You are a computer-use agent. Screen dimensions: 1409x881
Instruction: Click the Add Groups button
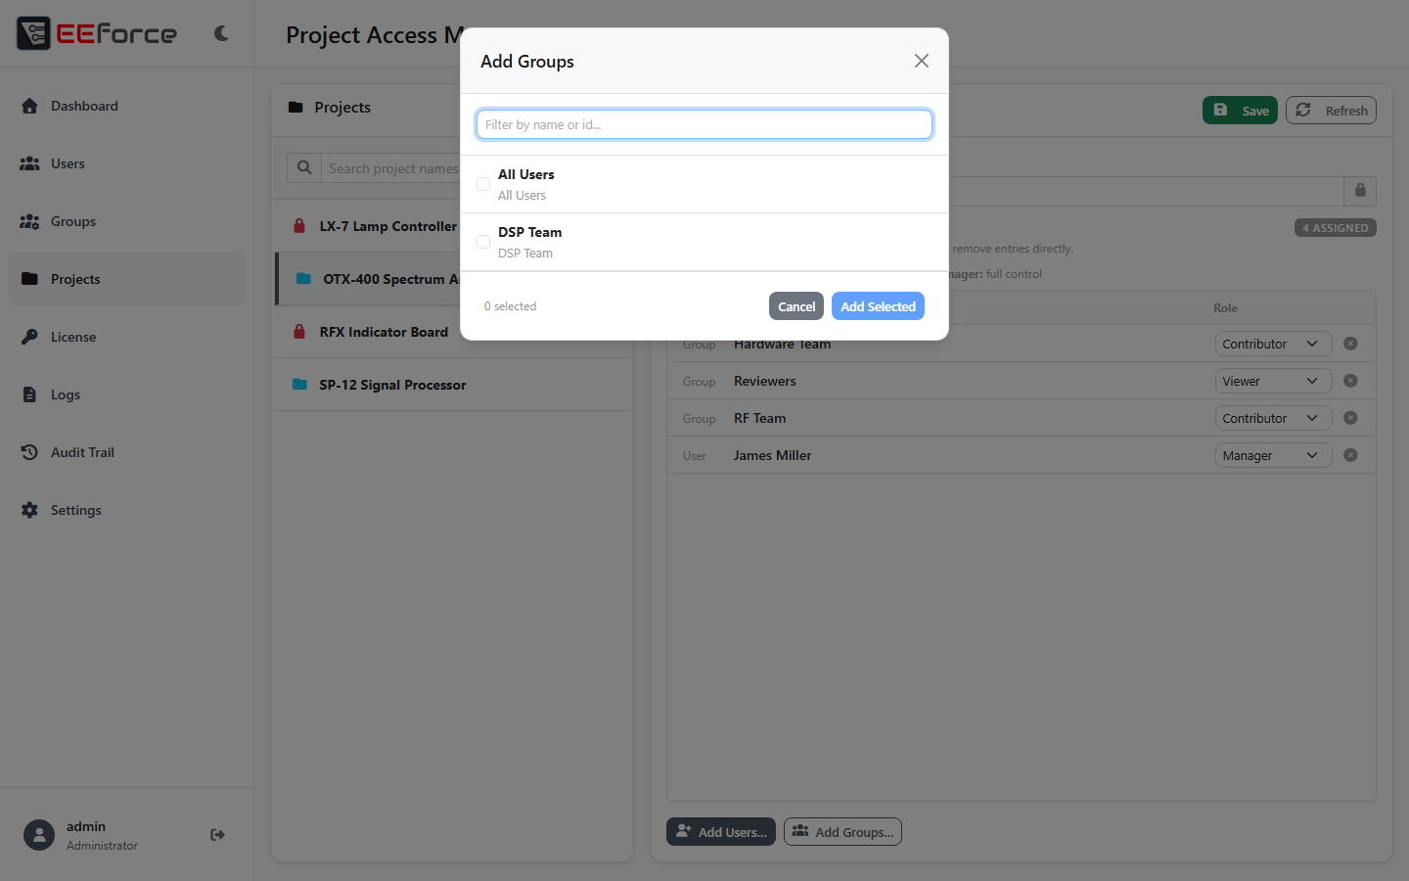tap(842, 832)
